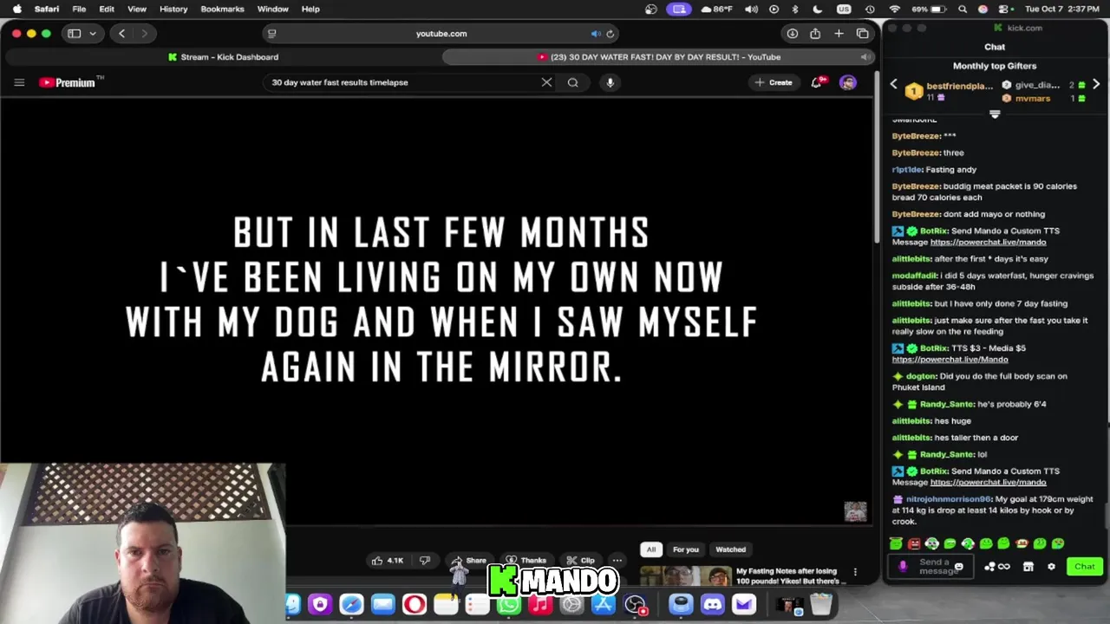Click the youtube.com address bar
Screen dimensions: 1110x624
coord(441,34)
